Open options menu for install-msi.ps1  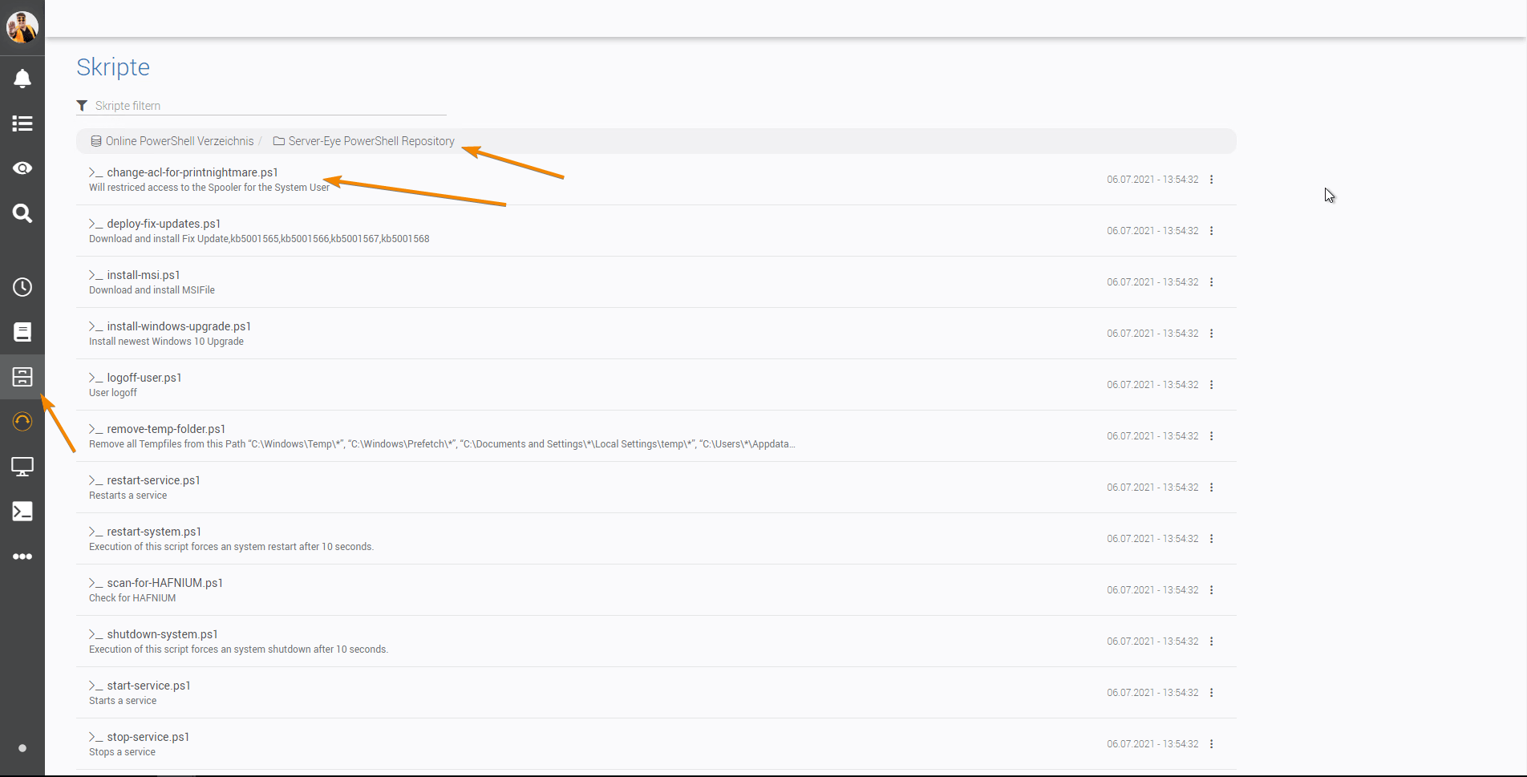pyautogui.click(x=1211, y=282)
